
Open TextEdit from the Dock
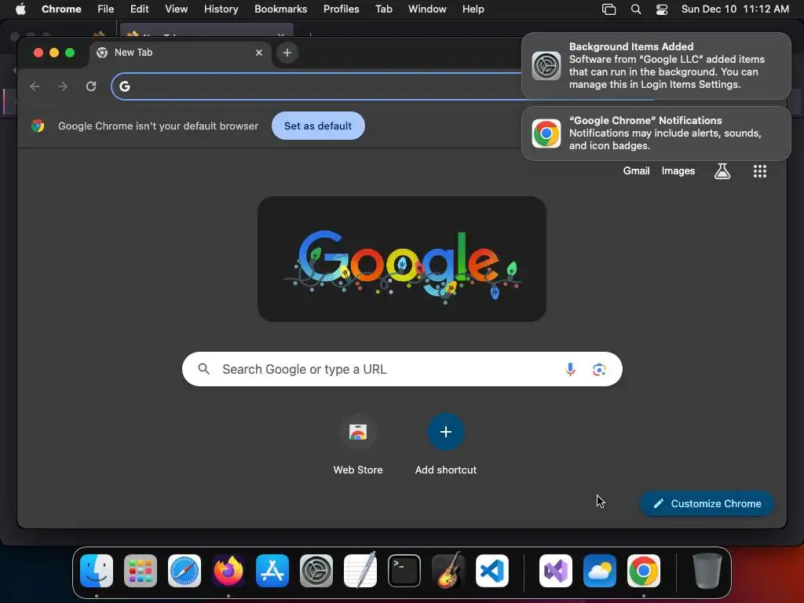coord(360,571)
